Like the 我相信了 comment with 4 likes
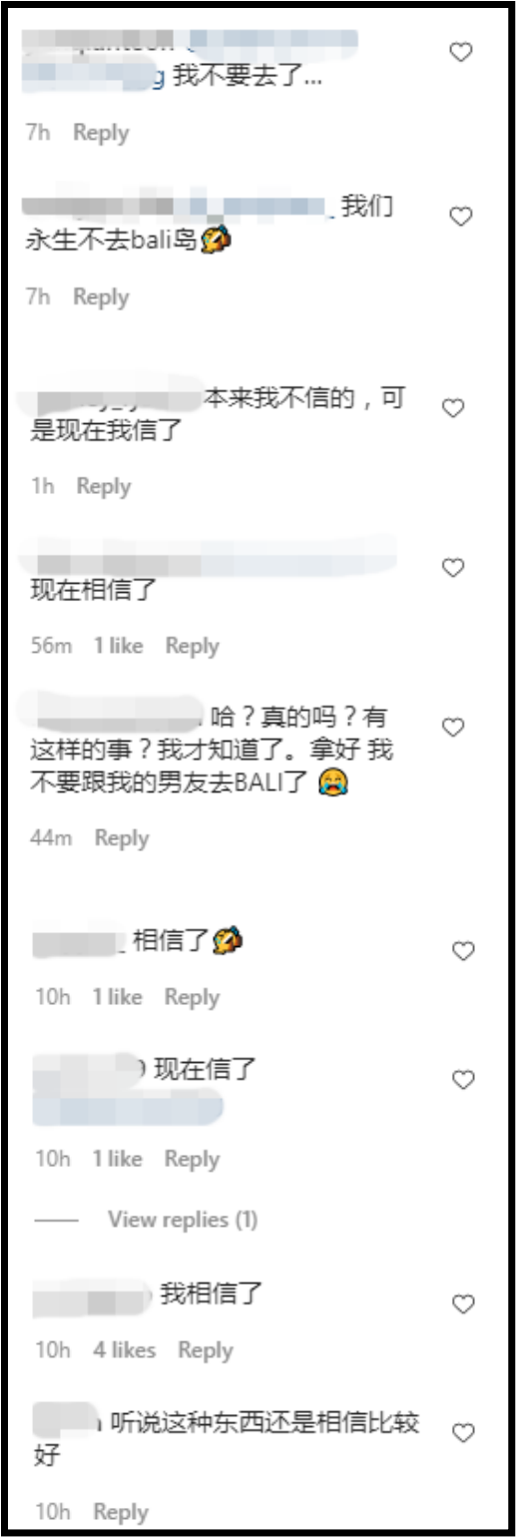 tap(463, 1304)
